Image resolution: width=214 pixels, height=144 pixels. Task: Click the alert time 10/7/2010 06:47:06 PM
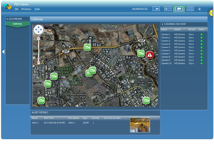tap(54, 123)
